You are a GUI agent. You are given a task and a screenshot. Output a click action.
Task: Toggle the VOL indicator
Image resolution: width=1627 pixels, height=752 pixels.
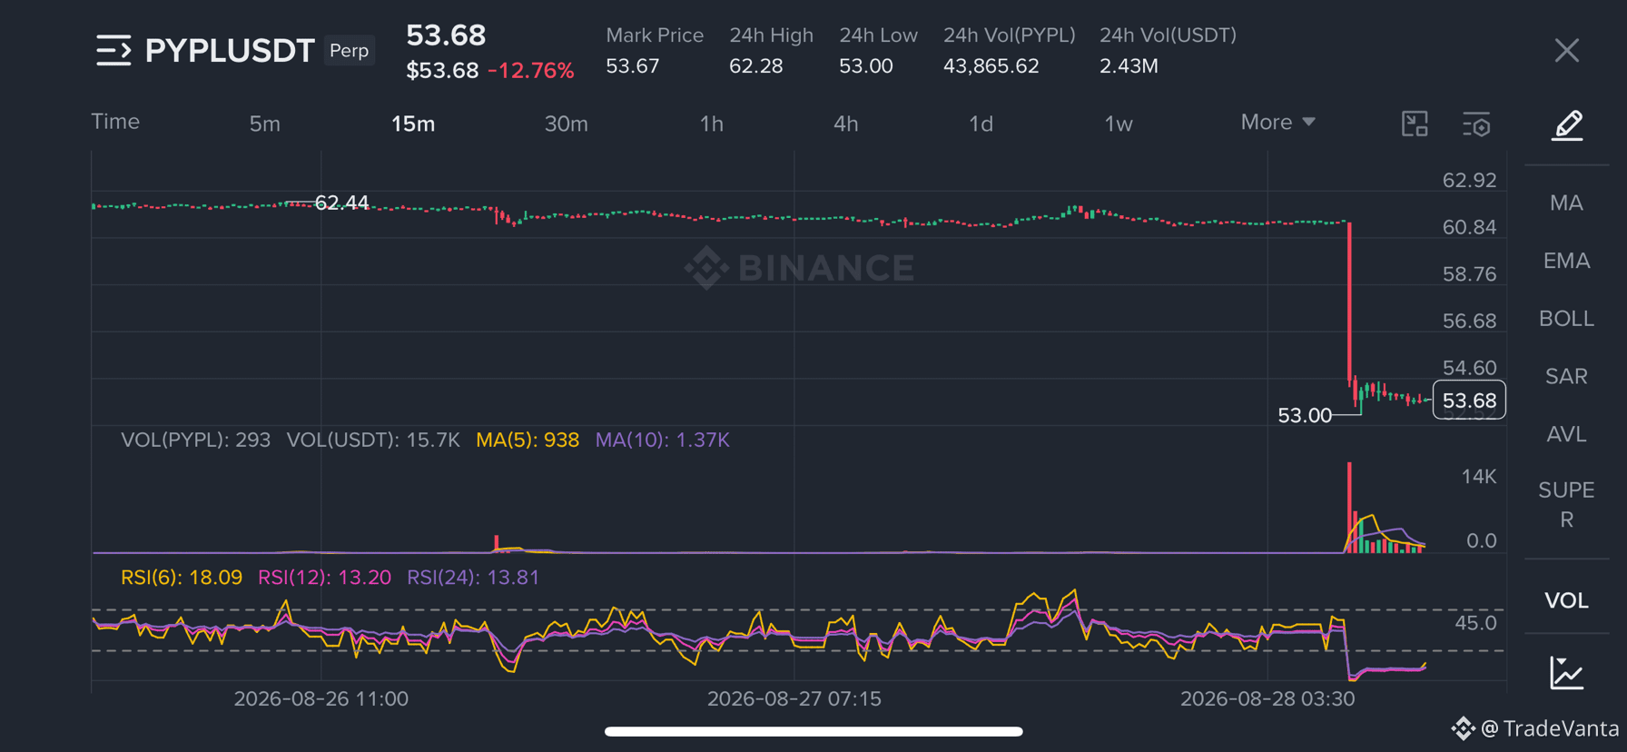coord(1566,600)
